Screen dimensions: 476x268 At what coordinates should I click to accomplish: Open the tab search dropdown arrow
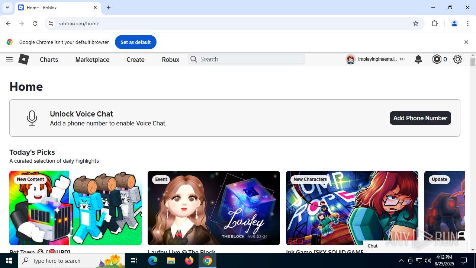pos(7,7)
